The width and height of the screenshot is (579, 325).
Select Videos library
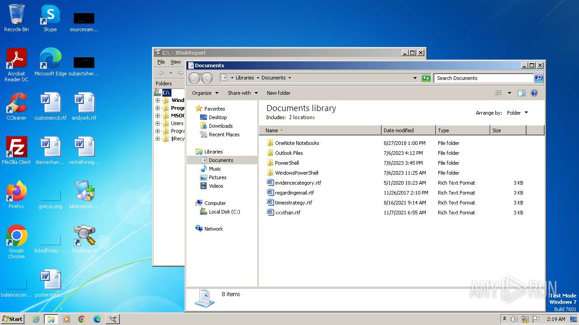pos(216,186)
